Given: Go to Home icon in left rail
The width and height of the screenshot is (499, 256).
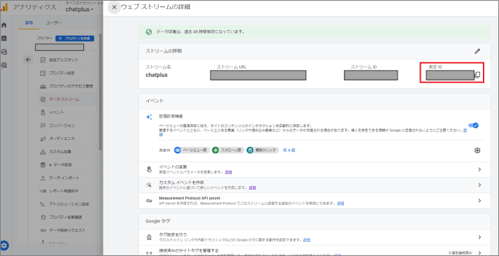Looking at the screenshot, I should (4, 25).
